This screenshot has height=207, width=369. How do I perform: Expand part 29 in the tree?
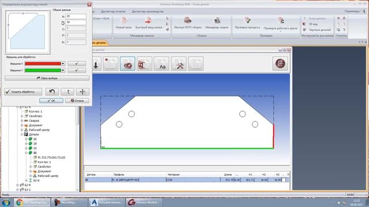click(26, 144)
